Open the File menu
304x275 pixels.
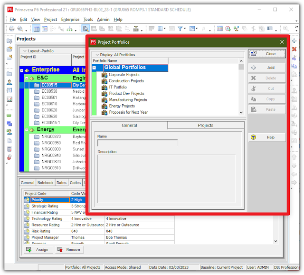tap(13, 20)
